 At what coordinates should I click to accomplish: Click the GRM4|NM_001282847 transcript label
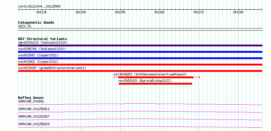pos(34,116)
